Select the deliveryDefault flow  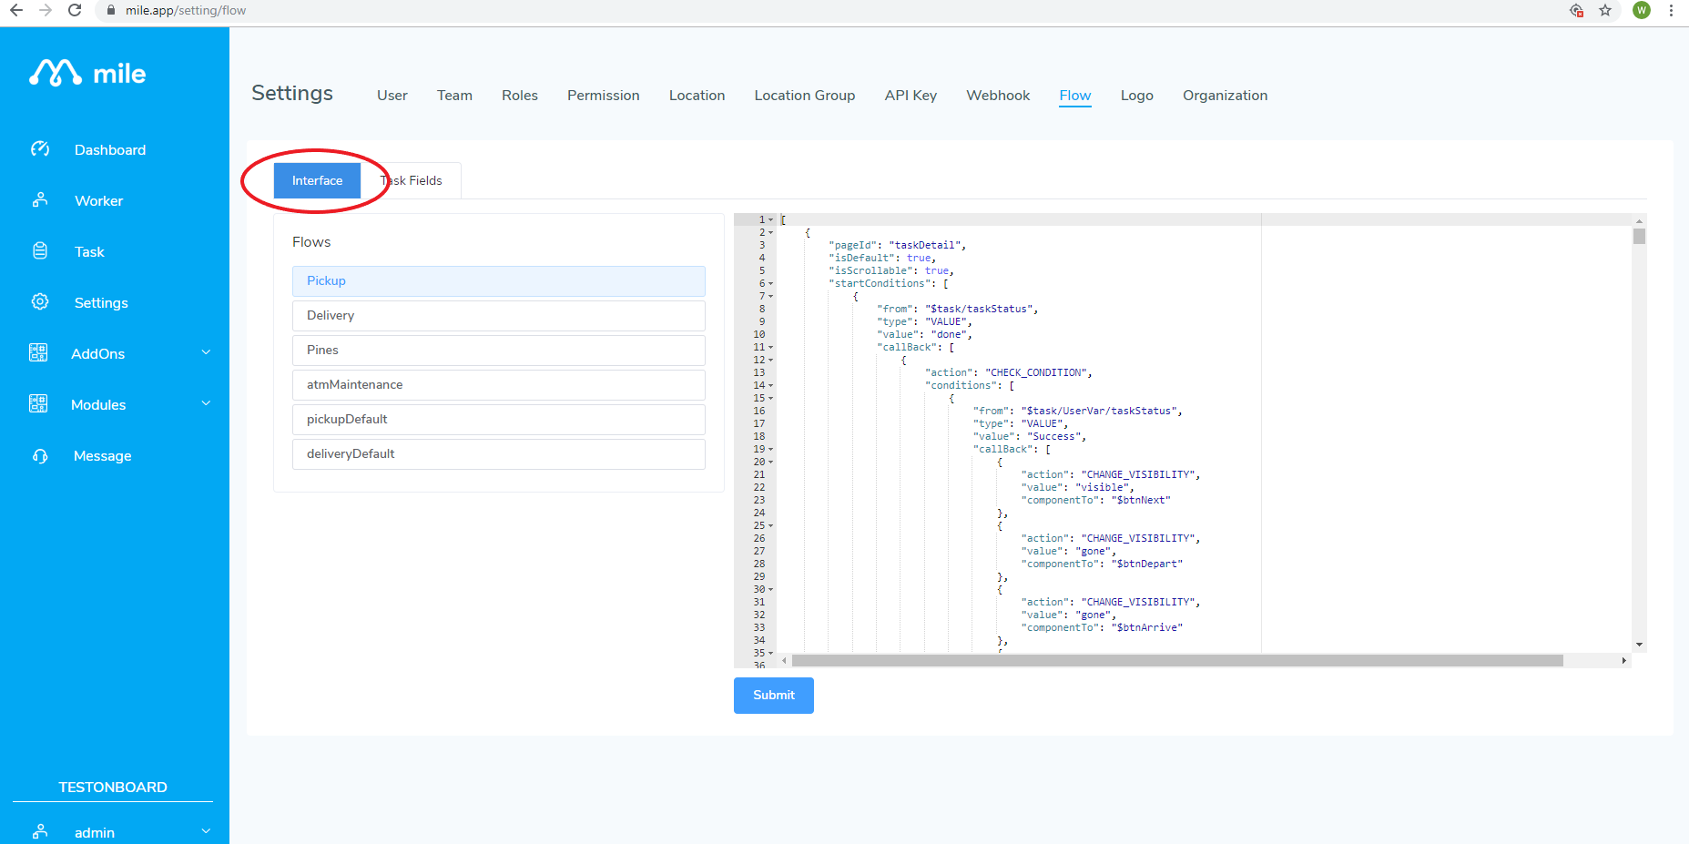pos(499,453)
